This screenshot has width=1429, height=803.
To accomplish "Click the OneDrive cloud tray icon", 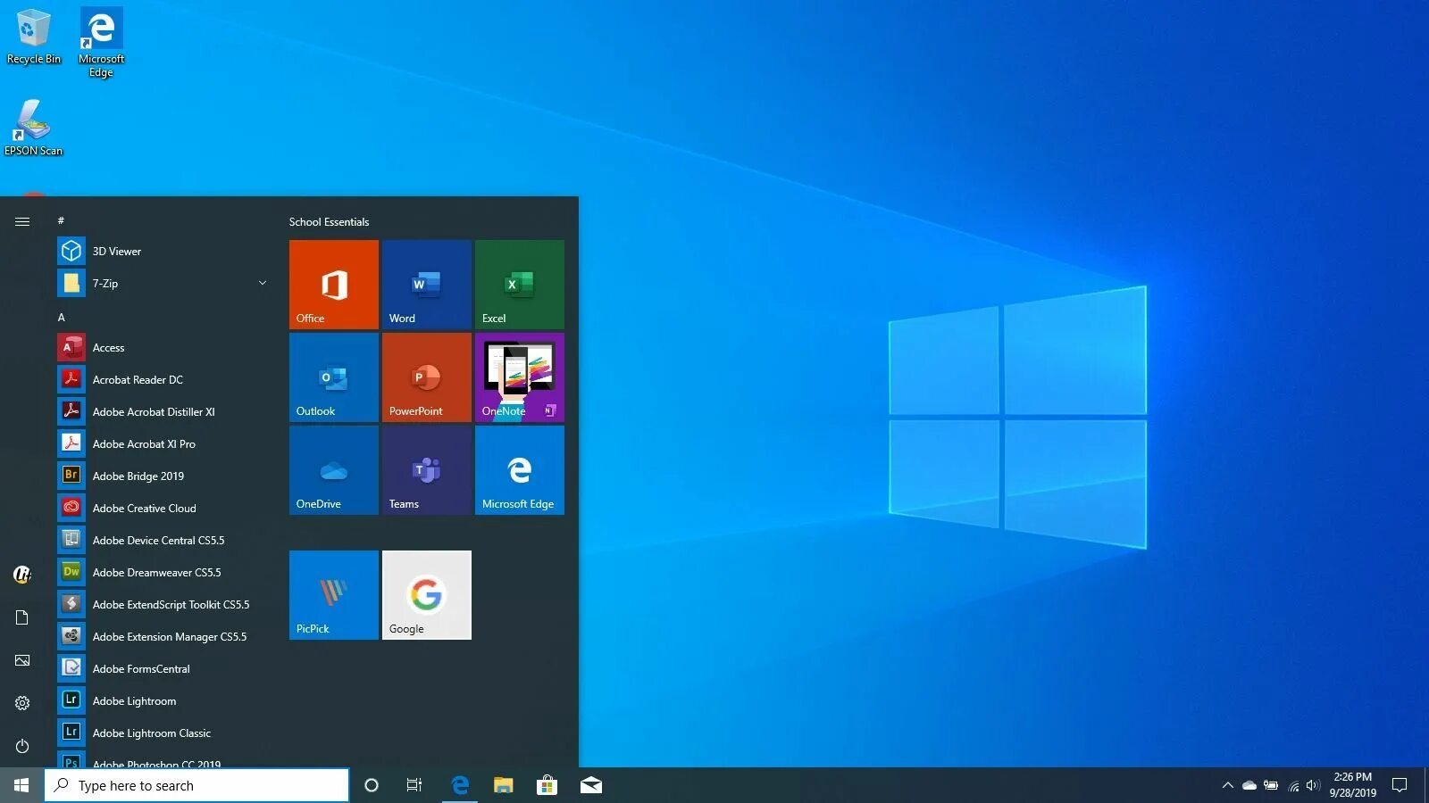I will click(x=1249, y=785).
